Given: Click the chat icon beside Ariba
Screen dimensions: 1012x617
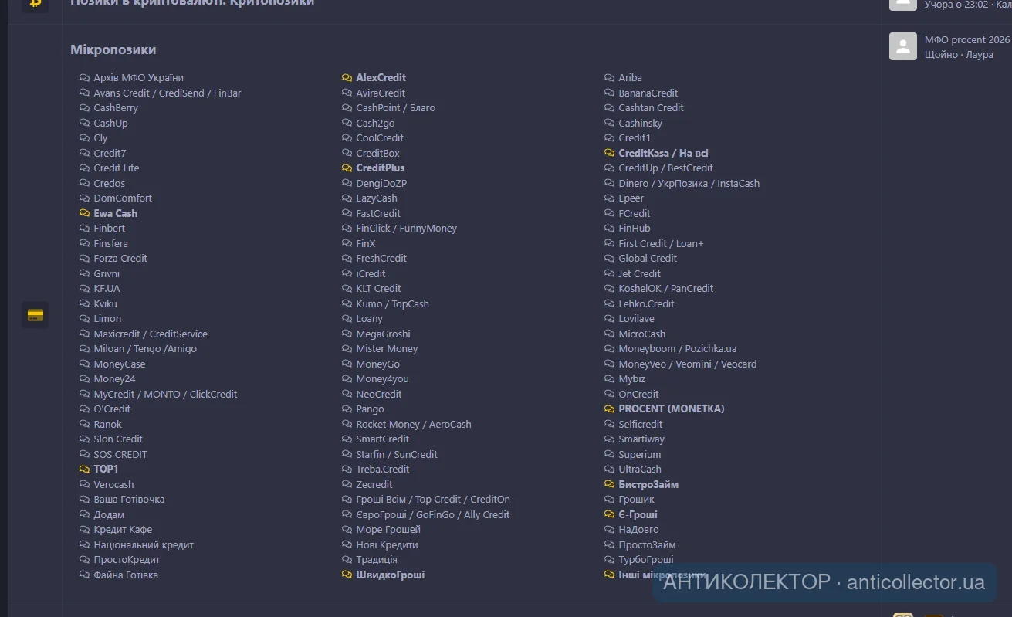Looking at the screenshot, I should [x=610, y=78].
